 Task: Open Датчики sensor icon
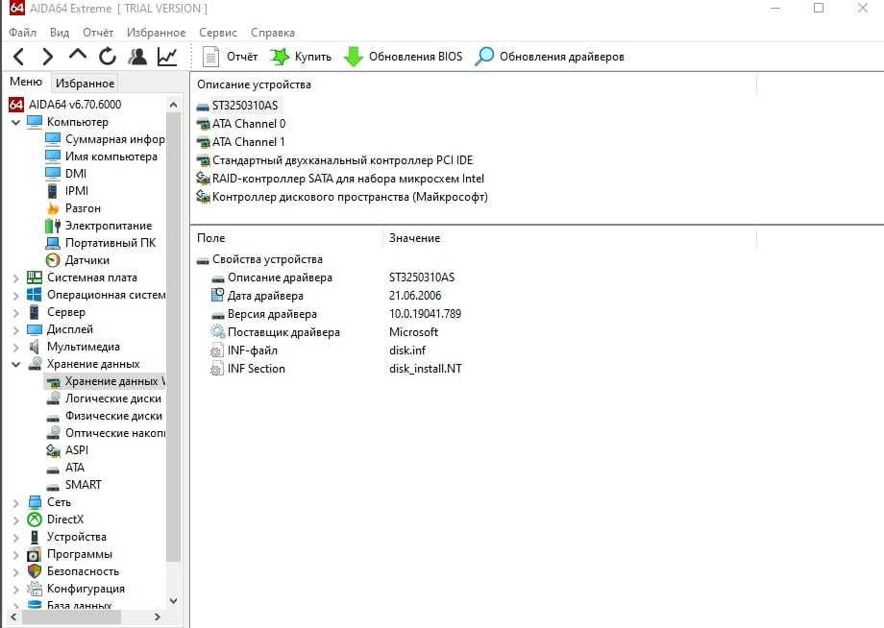click(53, 260)
